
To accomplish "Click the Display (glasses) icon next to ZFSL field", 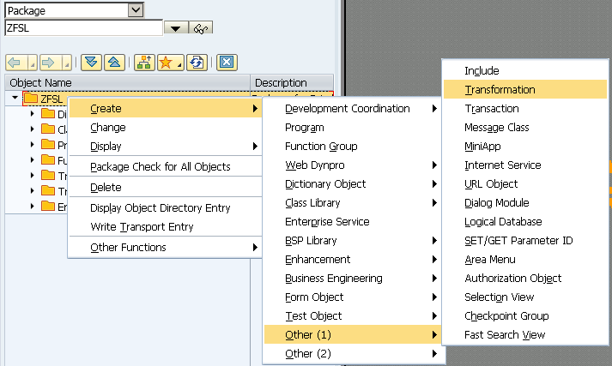I will pos(202,28).
